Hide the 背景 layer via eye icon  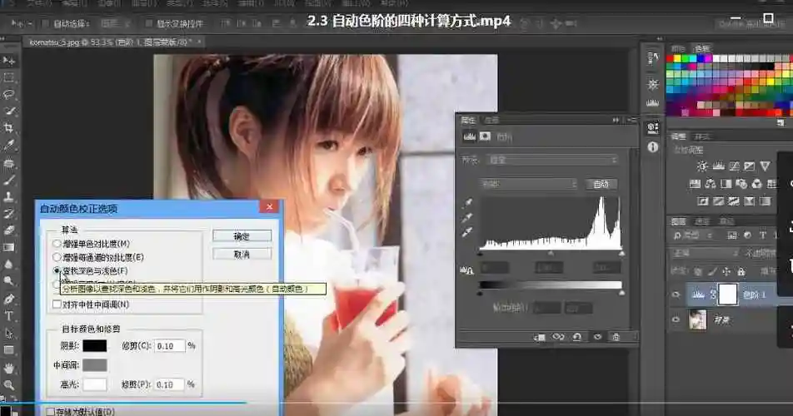pyautogui.click(x=676, y=319)
